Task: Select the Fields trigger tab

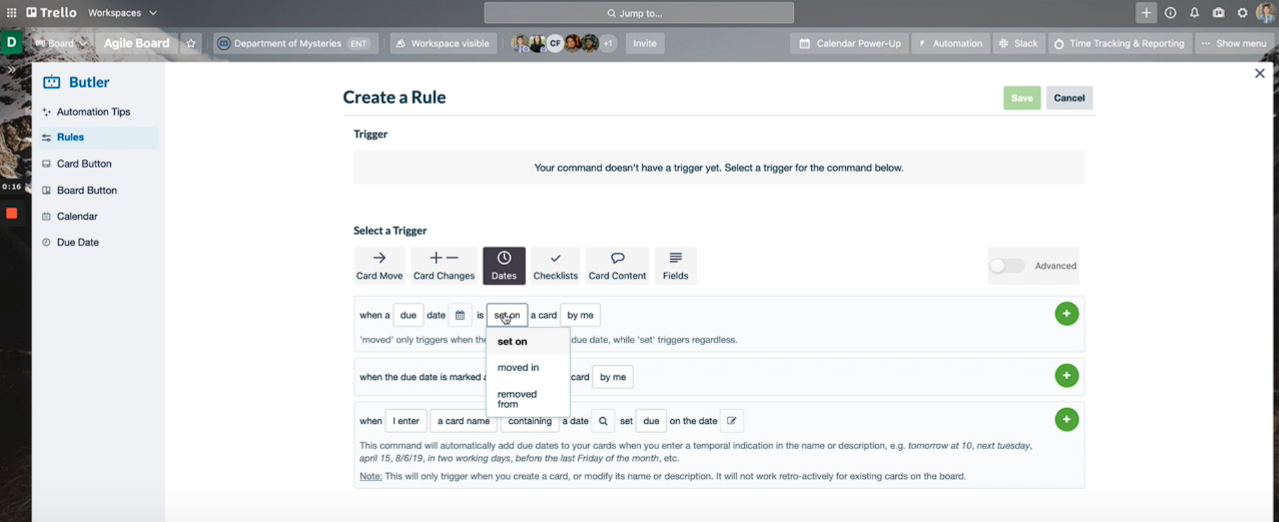Action: 676,266
